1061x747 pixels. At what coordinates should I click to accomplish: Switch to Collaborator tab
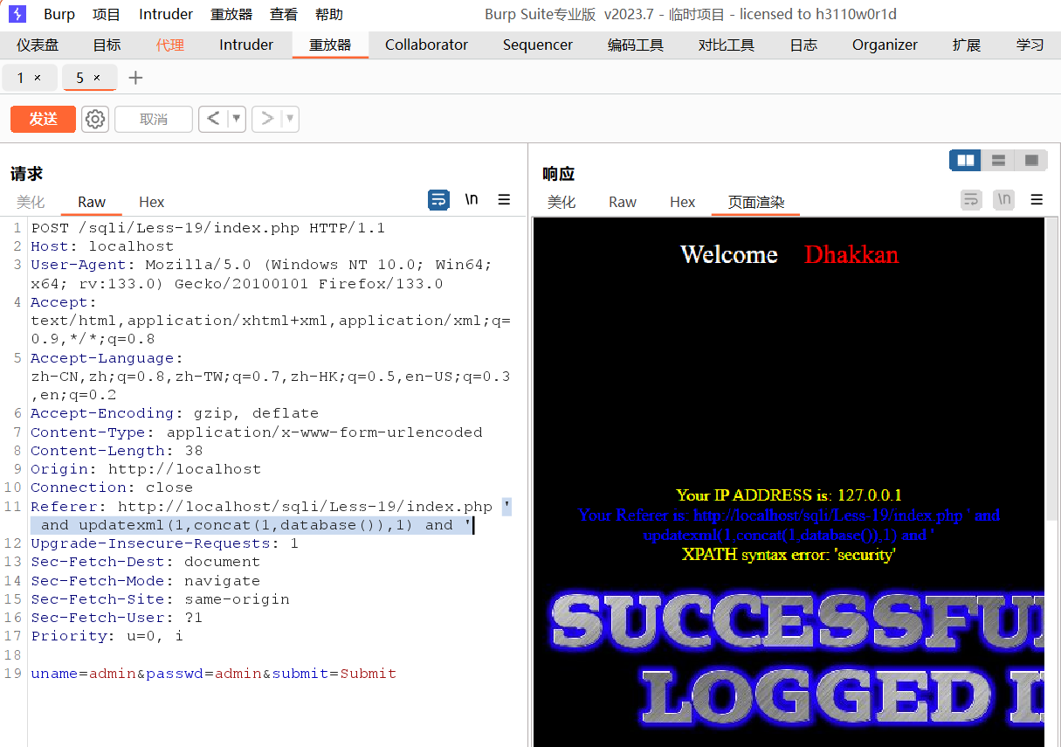(426, 45)
